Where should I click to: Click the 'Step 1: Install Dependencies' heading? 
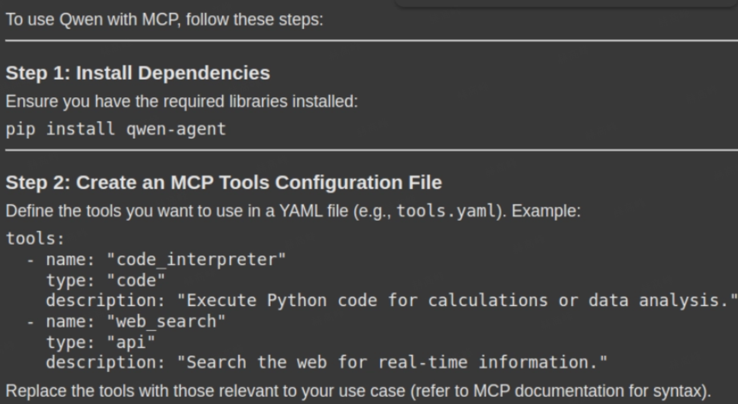click(137, 73)
